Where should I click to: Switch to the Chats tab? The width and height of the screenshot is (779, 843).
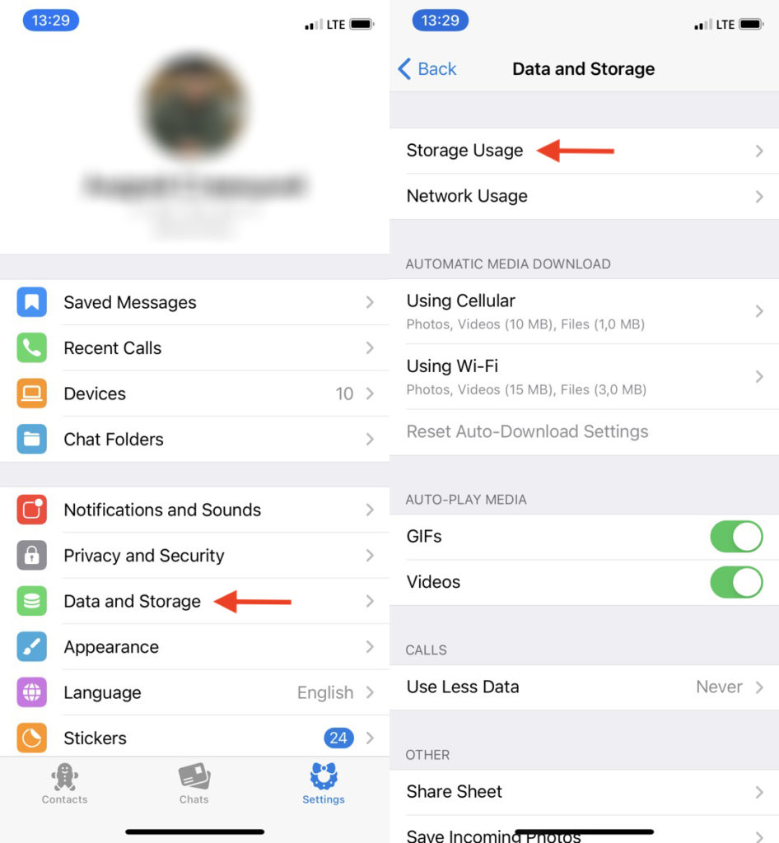[x=194, y=784]
